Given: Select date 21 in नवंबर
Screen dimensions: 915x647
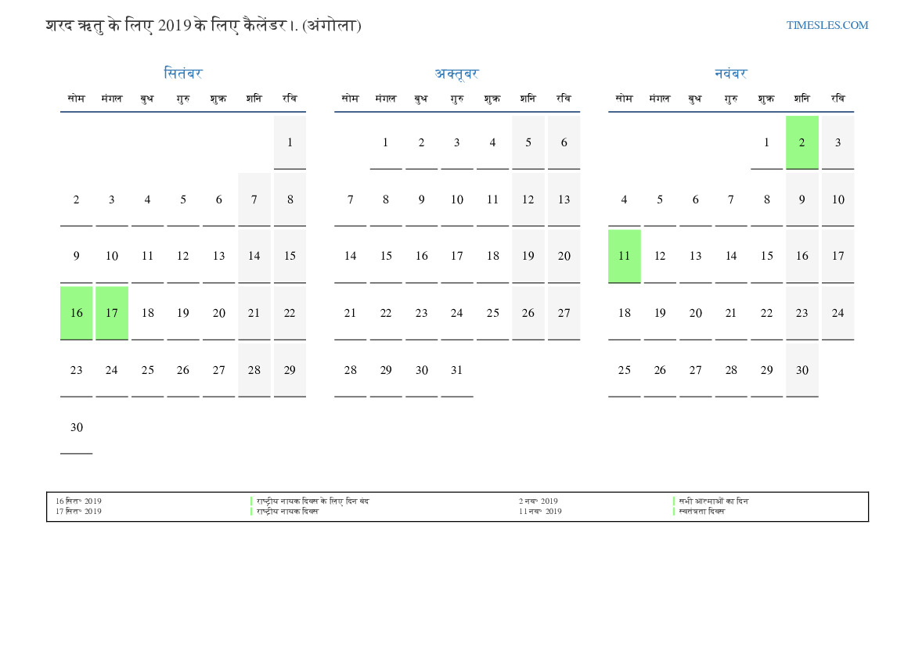Looking at the screenshot, I should pos(731,313).
